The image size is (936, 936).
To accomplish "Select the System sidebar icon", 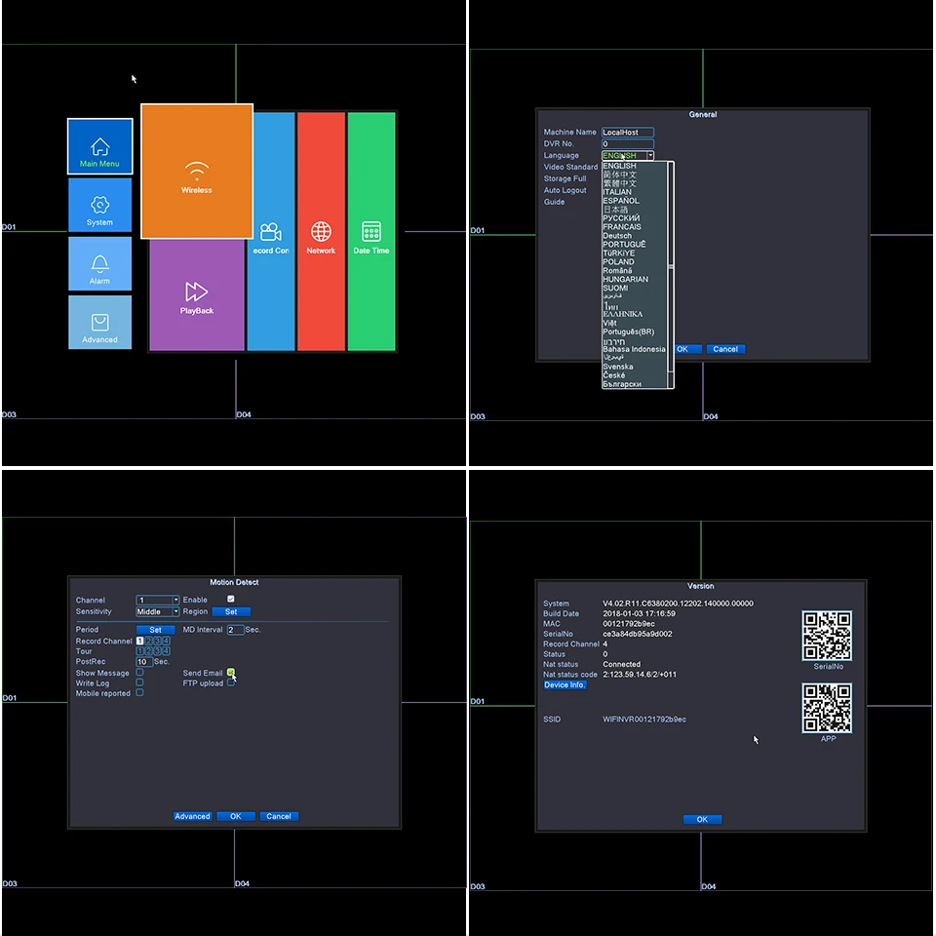I will (99, 205).
